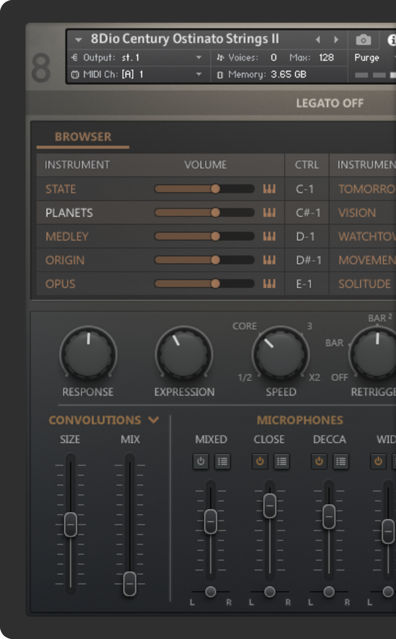Select the OPUS instrument

[60, 284]
